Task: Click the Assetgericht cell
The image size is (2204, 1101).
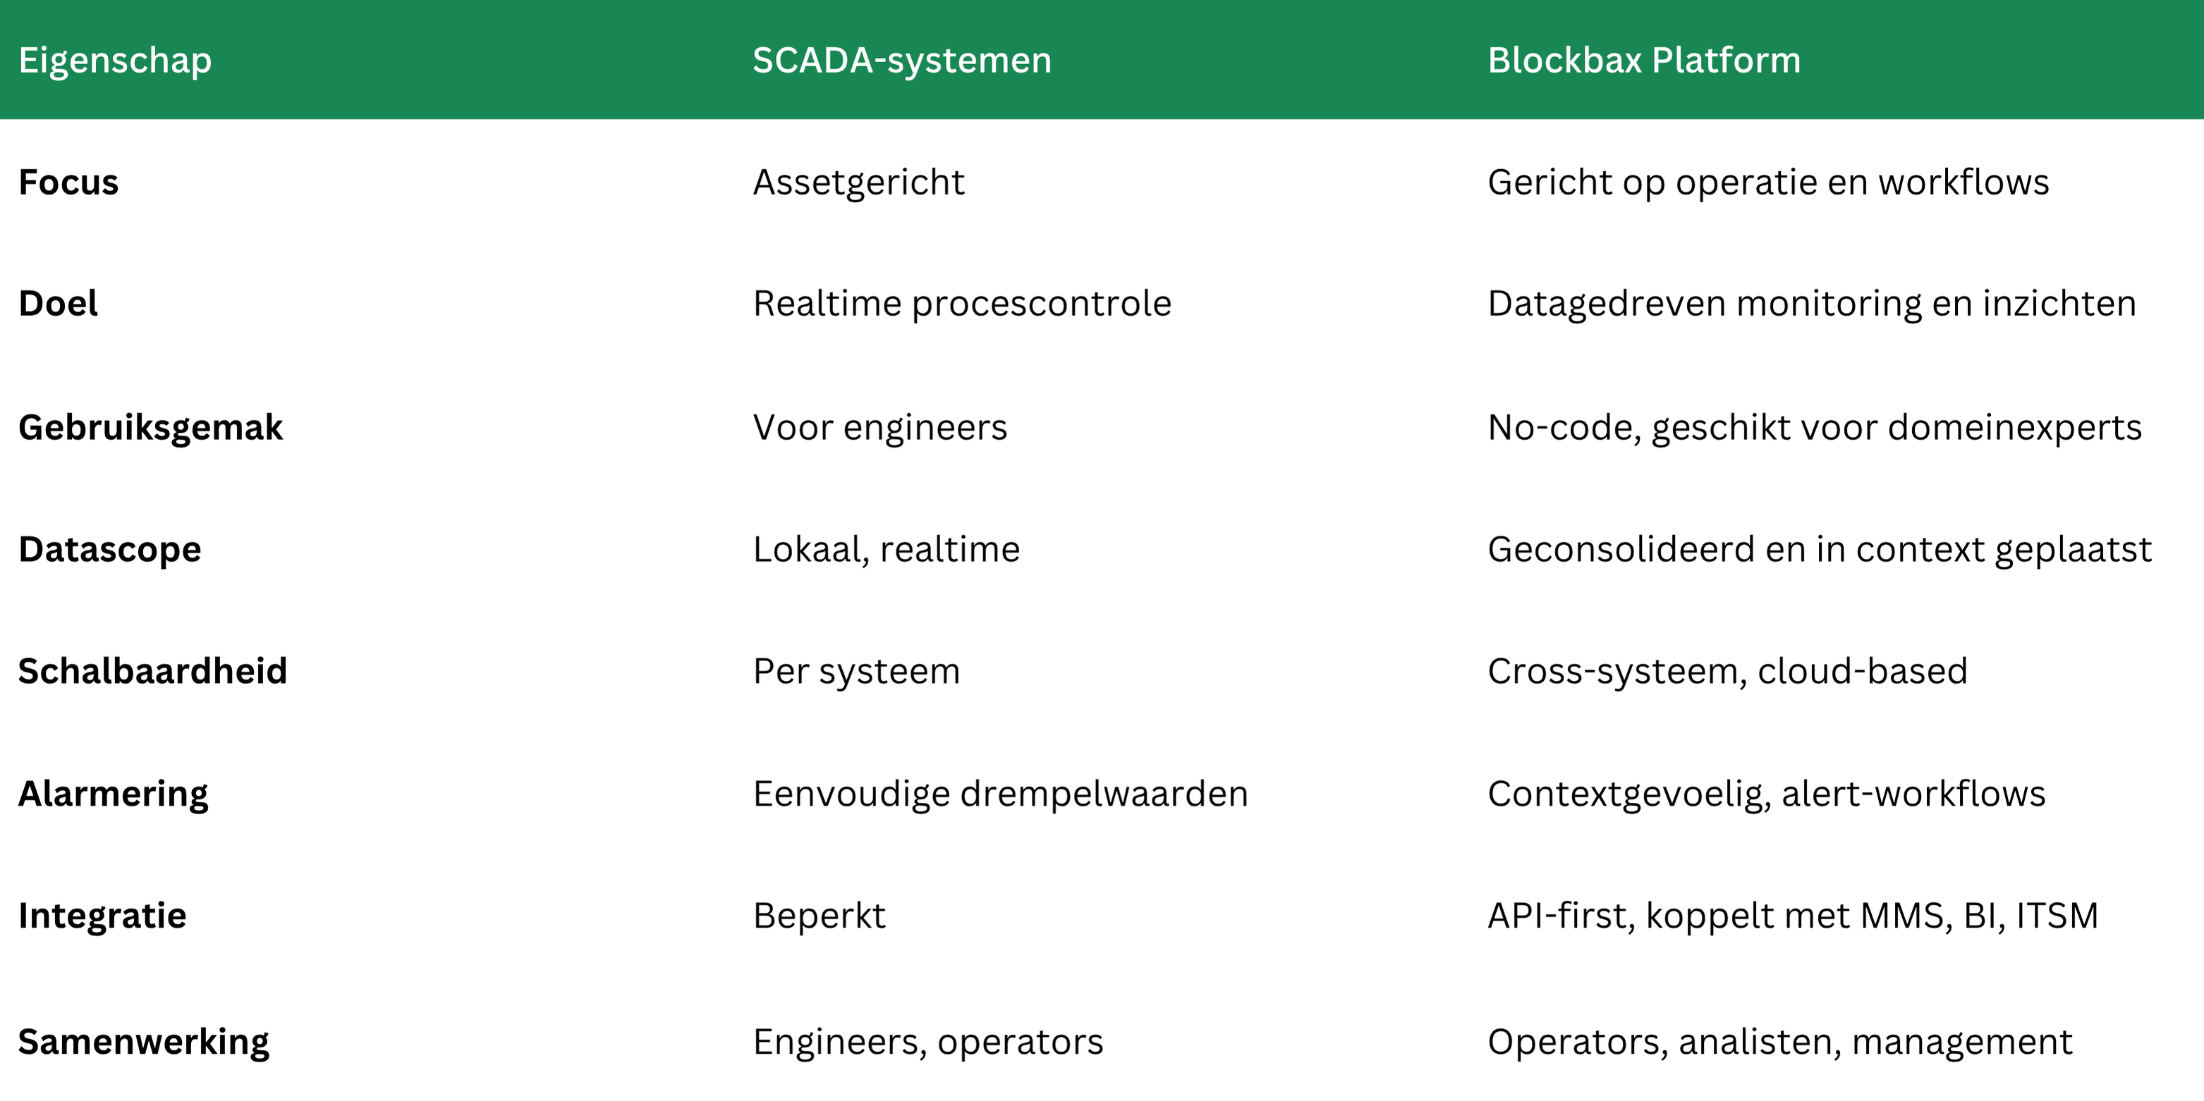Action: click(858, 182)
